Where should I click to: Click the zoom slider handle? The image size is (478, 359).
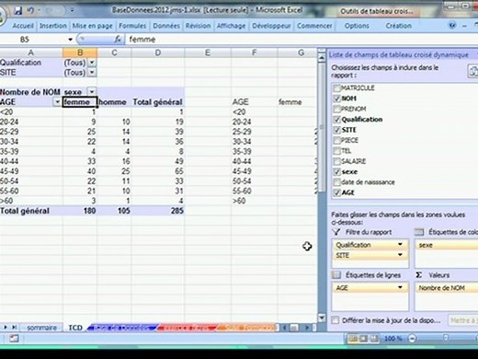[446, 338]
